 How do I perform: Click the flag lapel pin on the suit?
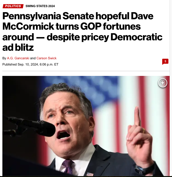pos(90,174)
